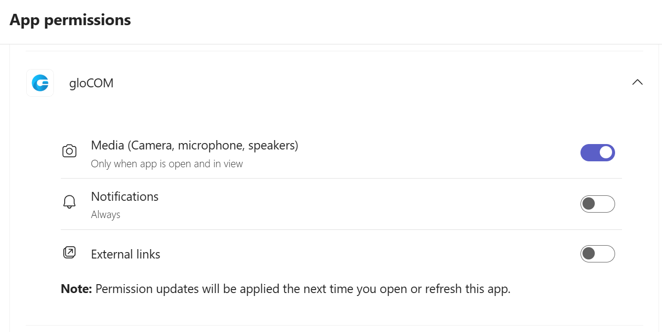Disable the Media permission toggle
The height and width of the screenshot is (332, 662).
coord(598,152)
